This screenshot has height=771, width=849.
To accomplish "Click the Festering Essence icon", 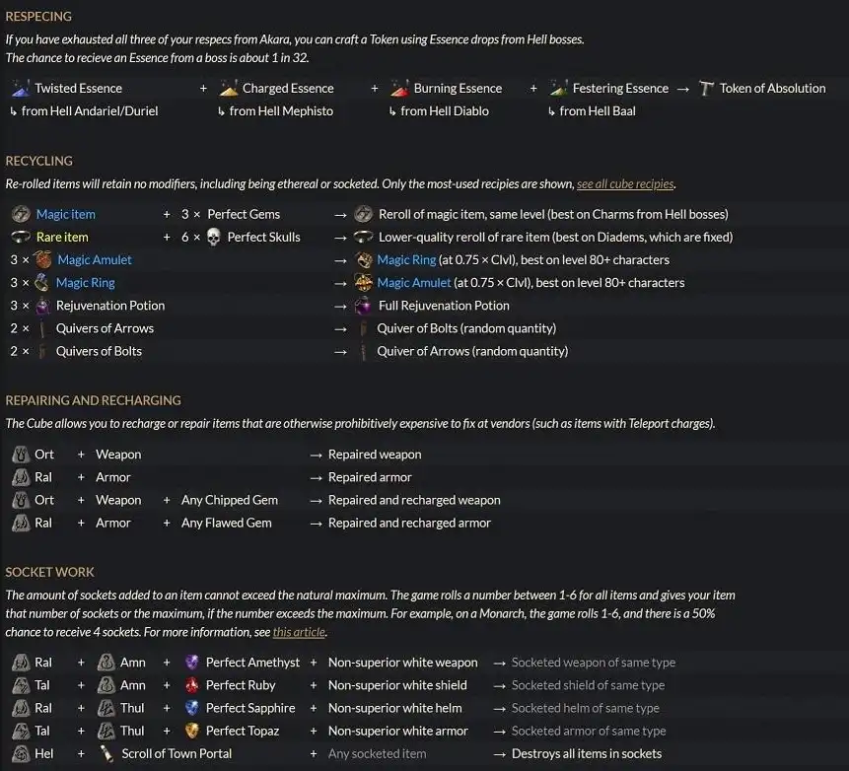I will coord(559,88).
